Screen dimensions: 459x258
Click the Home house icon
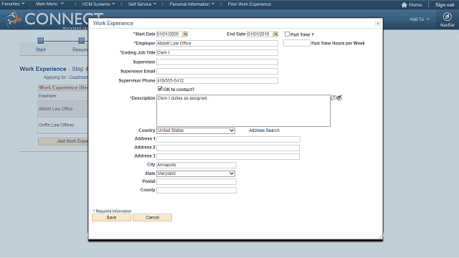404,5
